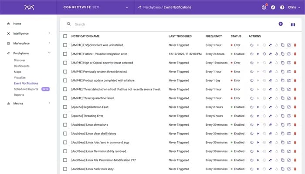Check the Apache Threading Error checkbox
The width and height of the screenshot is (305, 174).
(65, 116)
